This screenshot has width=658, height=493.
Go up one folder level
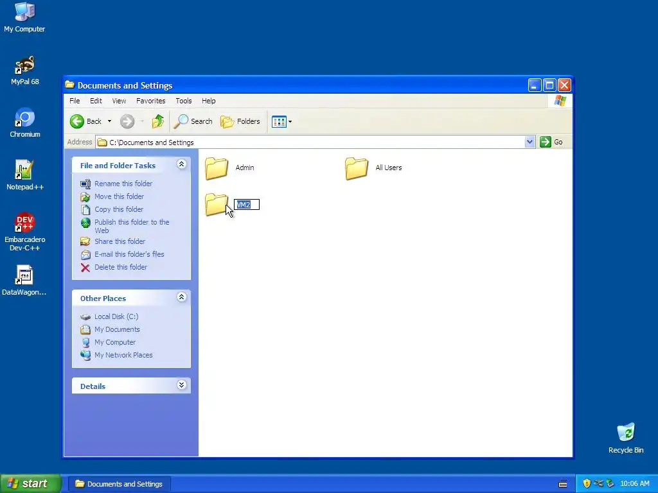click(x=158, y=121)
